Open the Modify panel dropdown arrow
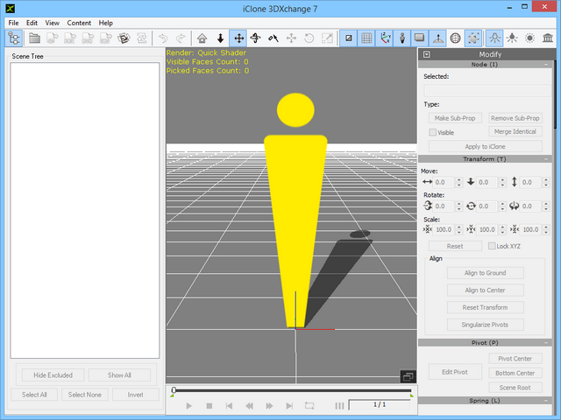 click(x=427, y=54)
